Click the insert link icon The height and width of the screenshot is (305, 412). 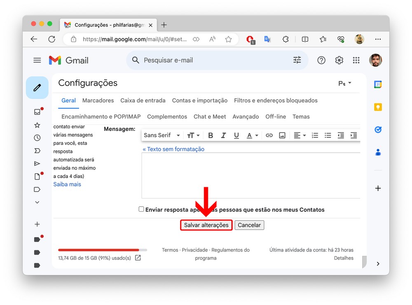pyautogui.click(x=269, y=135)
